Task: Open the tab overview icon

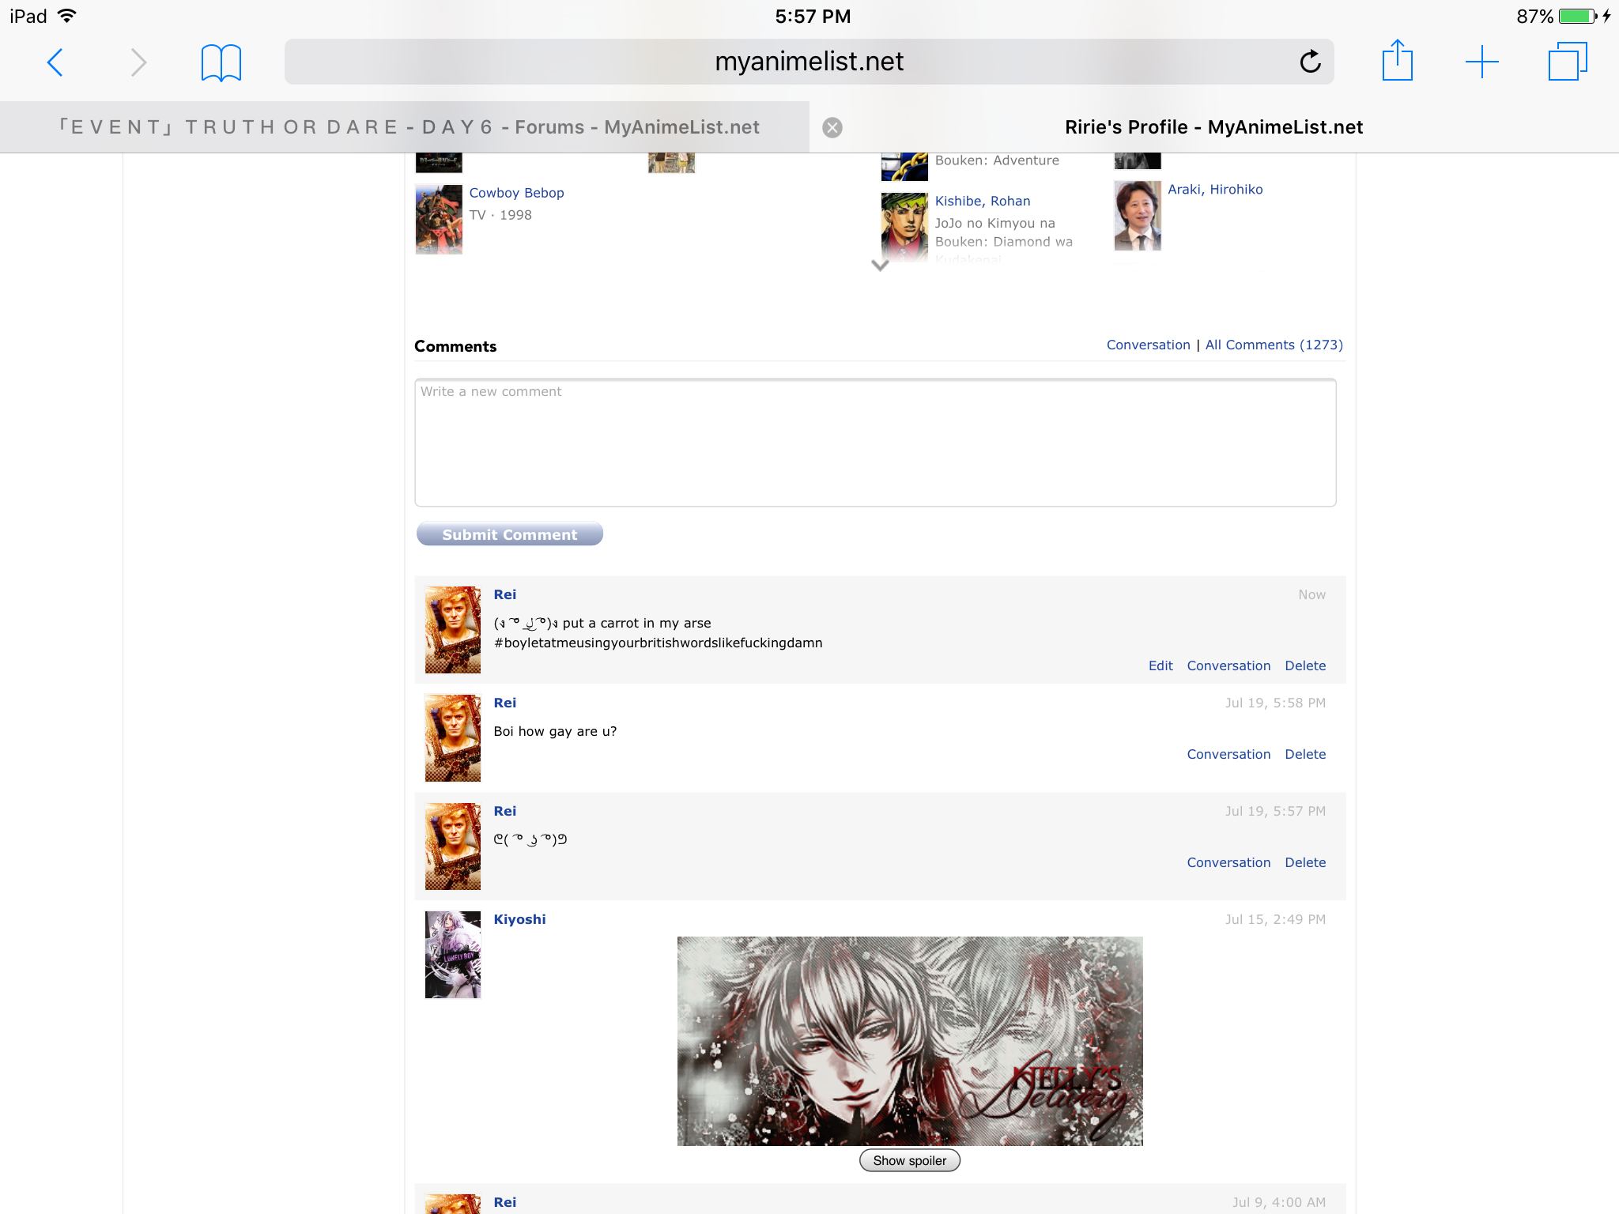Action: click(1567, 62)
